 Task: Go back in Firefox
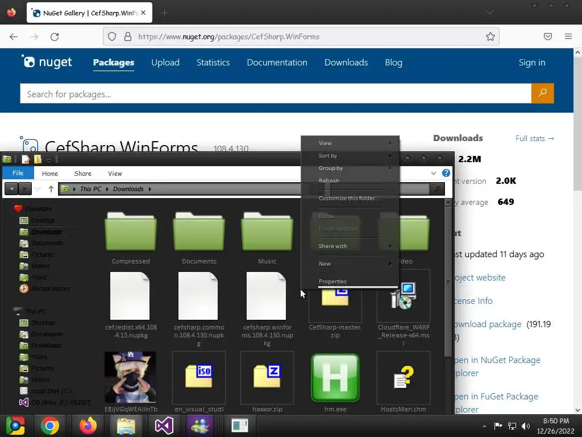14,36
